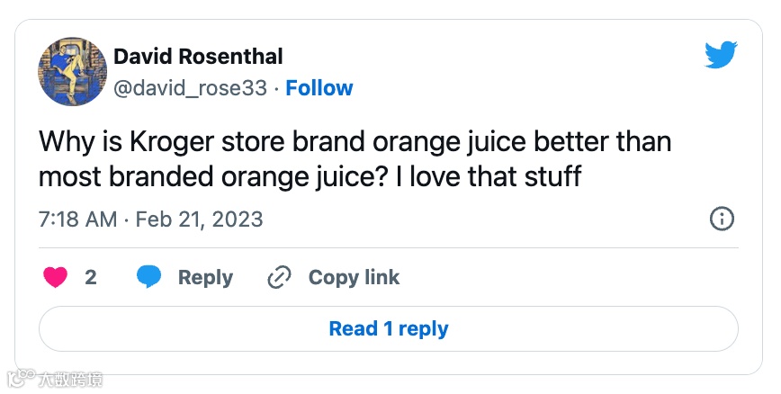
Task: Click the David Rosenthal display name
Action: 198,57
